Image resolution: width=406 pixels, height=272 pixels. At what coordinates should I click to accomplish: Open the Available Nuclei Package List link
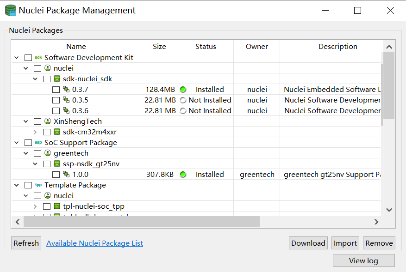pyautogui.click(x=95, y=243)
